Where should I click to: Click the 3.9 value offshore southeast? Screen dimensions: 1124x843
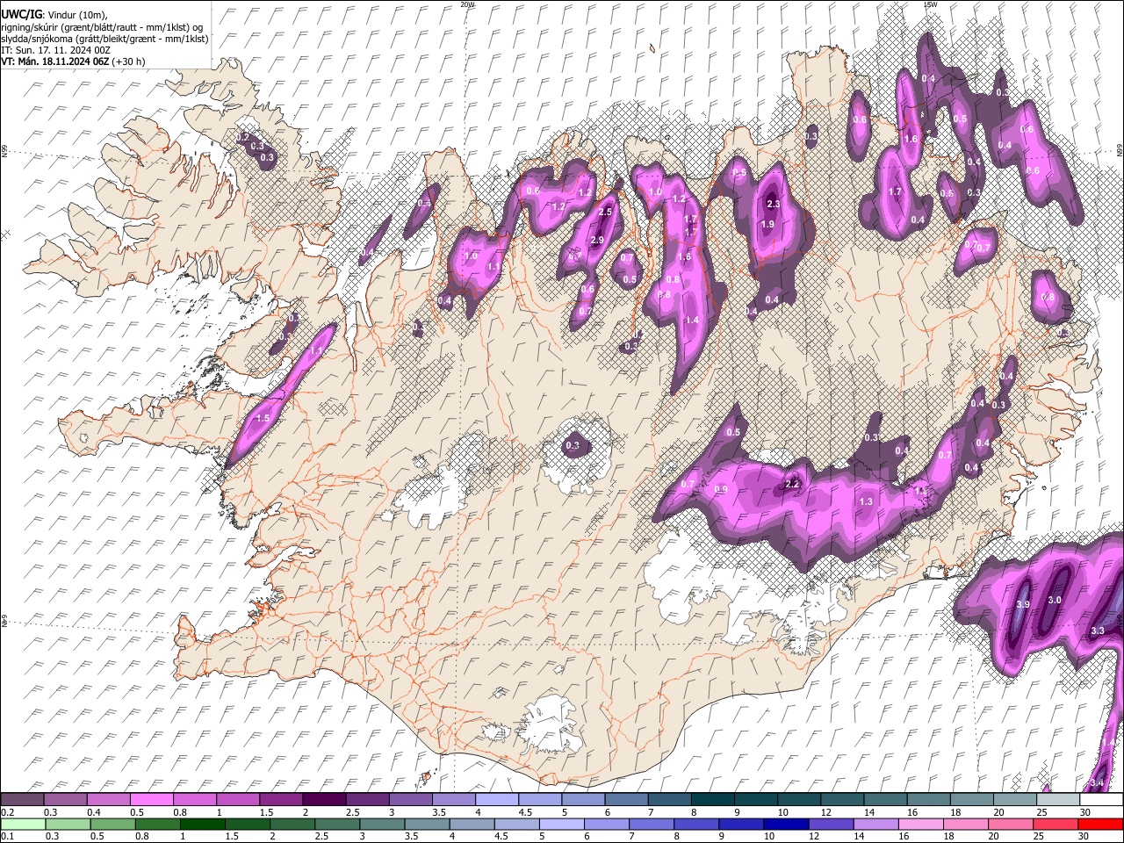(1022, 605)
